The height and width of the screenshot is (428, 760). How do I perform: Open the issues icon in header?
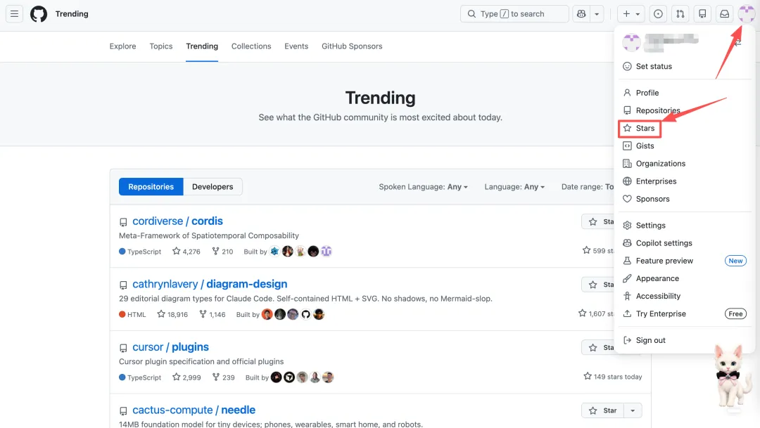coord(658,14)
